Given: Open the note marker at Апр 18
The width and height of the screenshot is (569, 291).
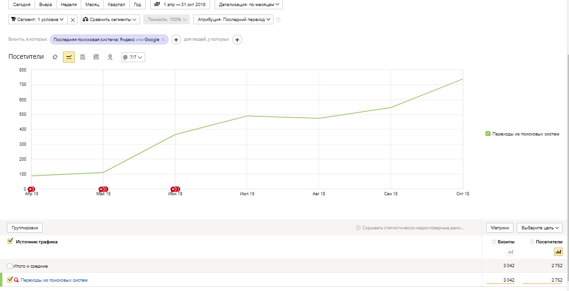Looking at the screenshot, I should coord(31,189).
